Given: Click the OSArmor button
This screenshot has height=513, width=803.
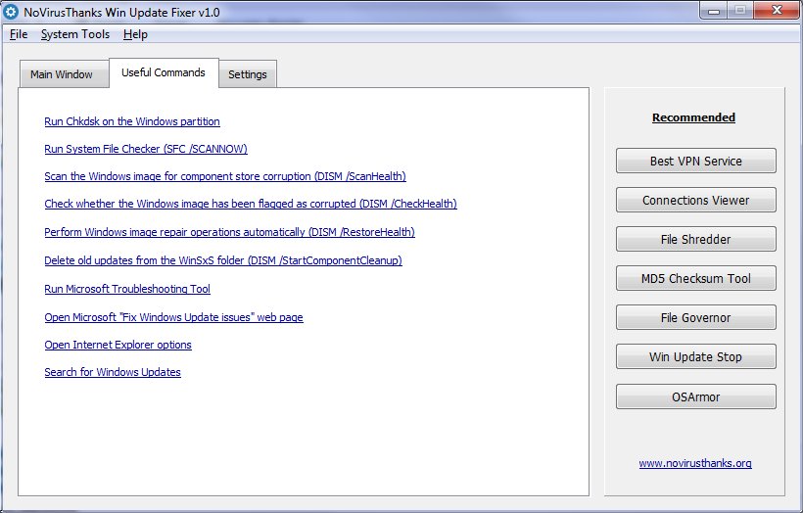Looking at the screenshot, I should click(x=696, y=396).
